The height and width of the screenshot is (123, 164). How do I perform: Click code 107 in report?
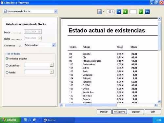(x=71, y=89)
